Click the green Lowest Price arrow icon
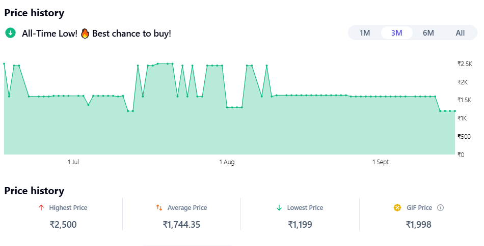This screenshot has width=484, height=246. (x=279, y=207)
